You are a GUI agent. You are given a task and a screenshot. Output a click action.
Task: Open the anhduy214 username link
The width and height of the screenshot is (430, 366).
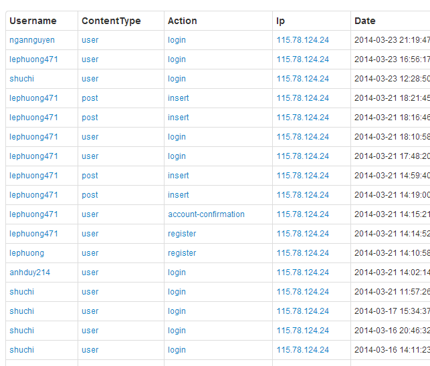(29, 272)
